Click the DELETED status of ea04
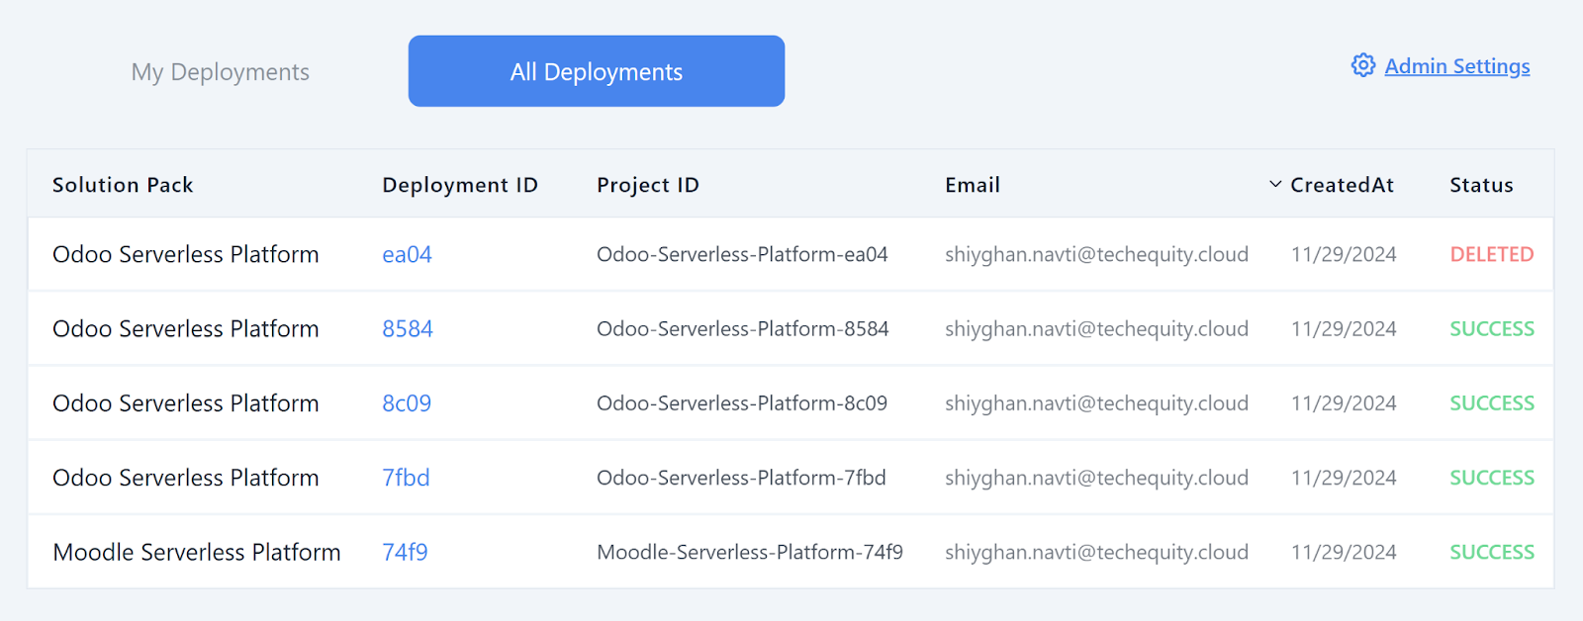Viewport: 1583px width, 621px height. click(x=1492, y=254)
